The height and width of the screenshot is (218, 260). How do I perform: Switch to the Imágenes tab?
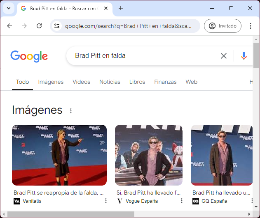pyautogui.click(x=51, y=82)
